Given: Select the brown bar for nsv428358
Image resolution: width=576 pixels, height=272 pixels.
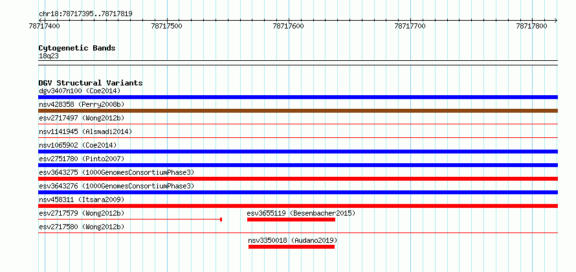Looking at the screenshot, I should click(298, 111).
